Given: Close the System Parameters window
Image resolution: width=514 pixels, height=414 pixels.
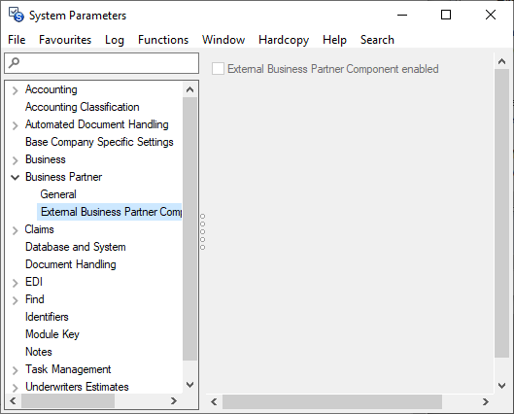Looking at the screenshot, I should [x=491, y=16].
